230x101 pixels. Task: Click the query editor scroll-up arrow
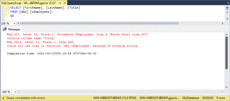click(227, 12)
